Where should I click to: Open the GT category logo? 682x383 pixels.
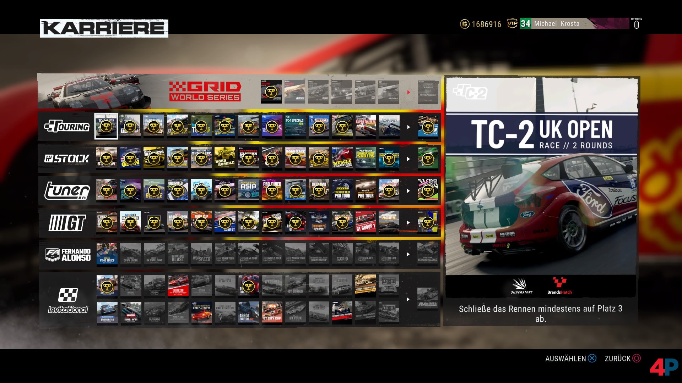click(x=67, y=223)
